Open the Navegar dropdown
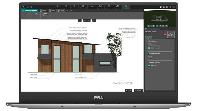This screenshot has width=197, height=111. coord(139,90)
